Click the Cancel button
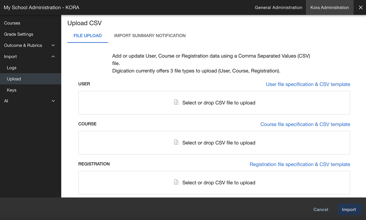The image size is (366, 220). 321,209
